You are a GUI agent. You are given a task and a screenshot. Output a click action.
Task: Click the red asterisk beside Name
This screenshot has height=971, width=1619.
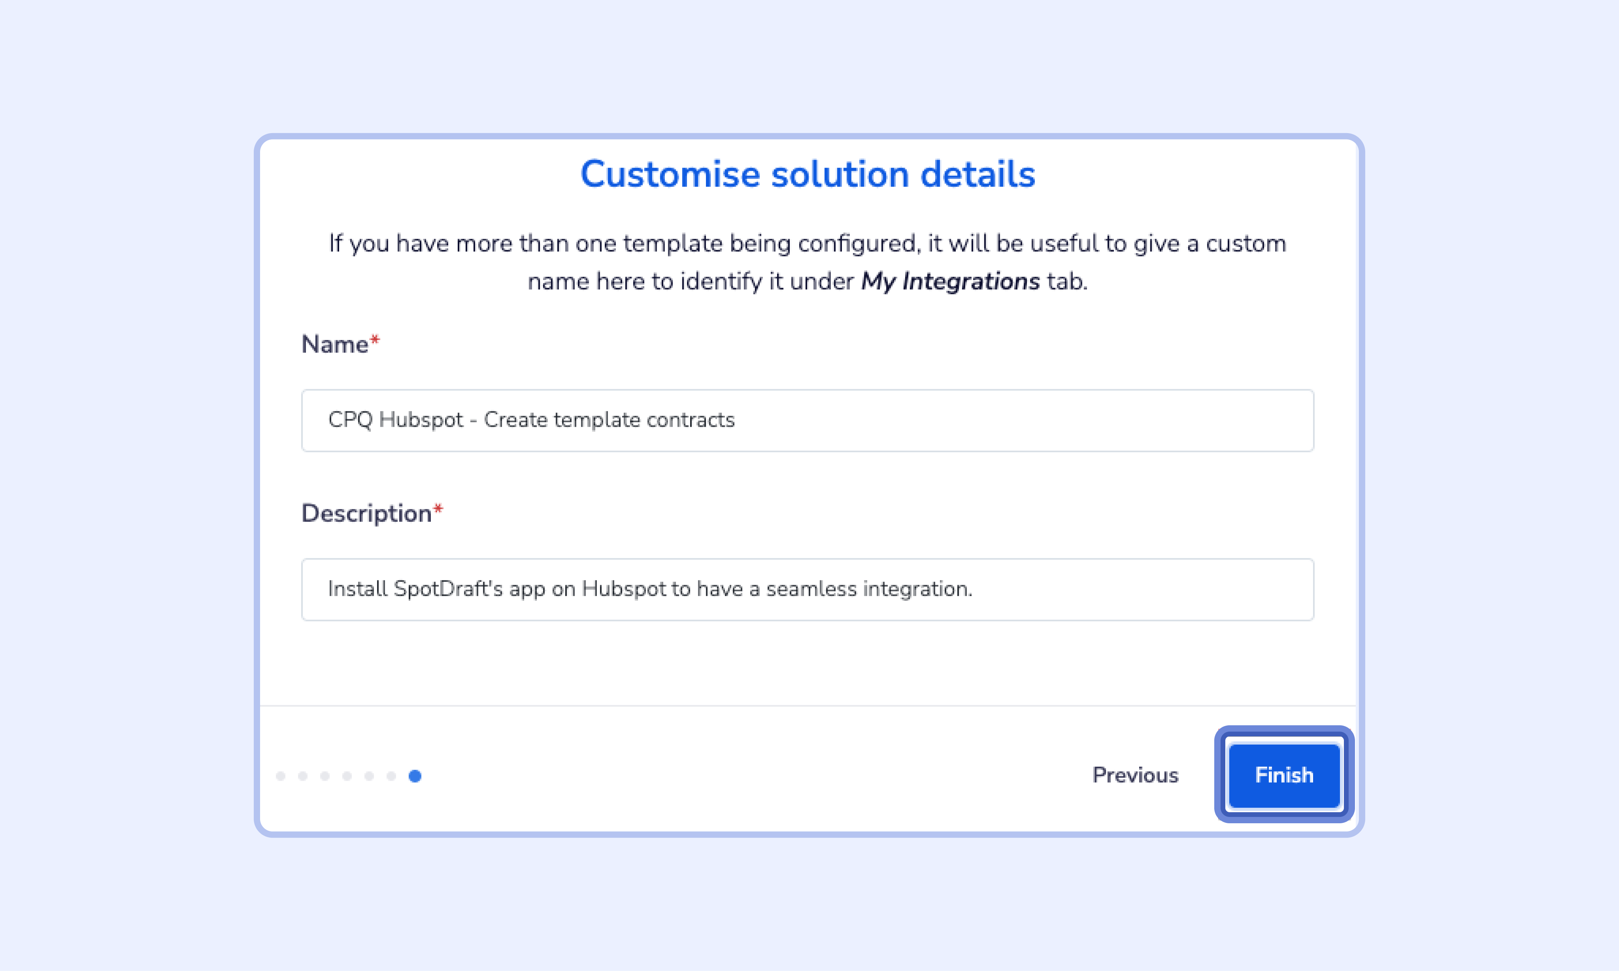pos(375,340)
